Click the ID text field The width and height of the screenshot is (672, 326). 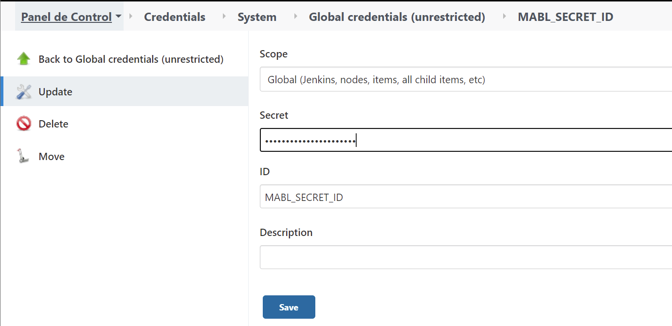(x=465, y=197)
